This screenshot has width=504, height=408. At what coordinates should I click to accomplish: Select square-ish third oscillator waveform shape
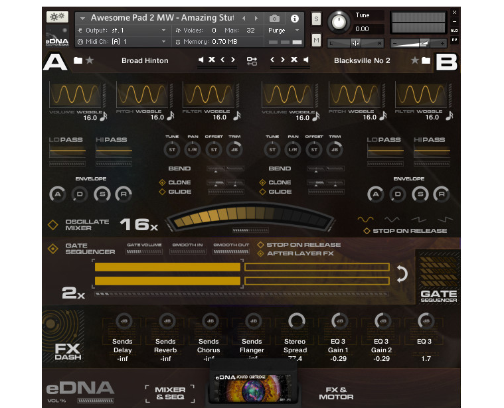pos(419,220)
